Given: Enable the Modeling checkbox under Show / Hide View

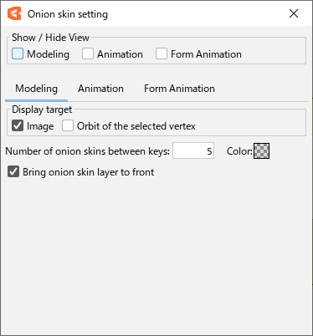Looking at the screenshot, I should 18,53.
